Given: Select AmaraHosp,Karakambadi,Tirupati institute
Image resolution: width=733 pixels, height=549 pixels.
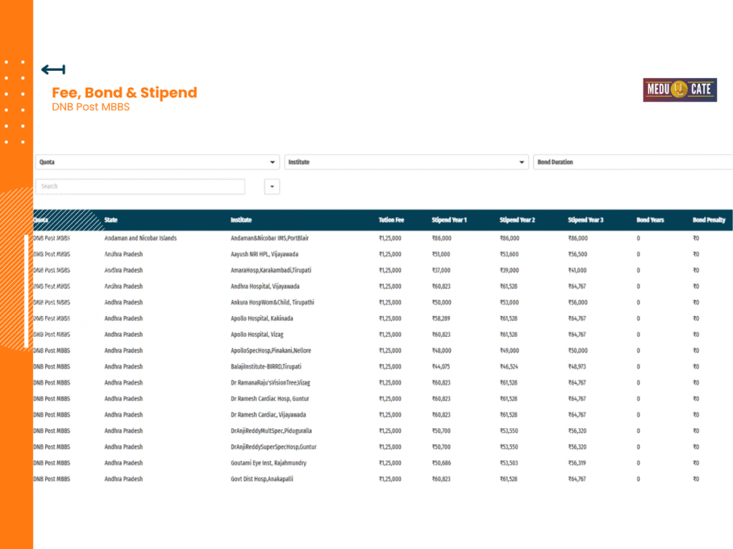Looking at the screenshot, I should (x=271, y=270).
